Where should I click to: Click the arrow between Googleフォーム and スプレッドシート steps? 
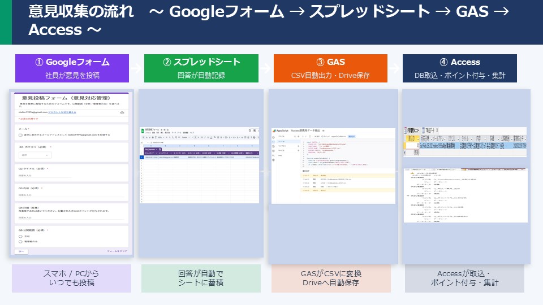click(136, 68)
